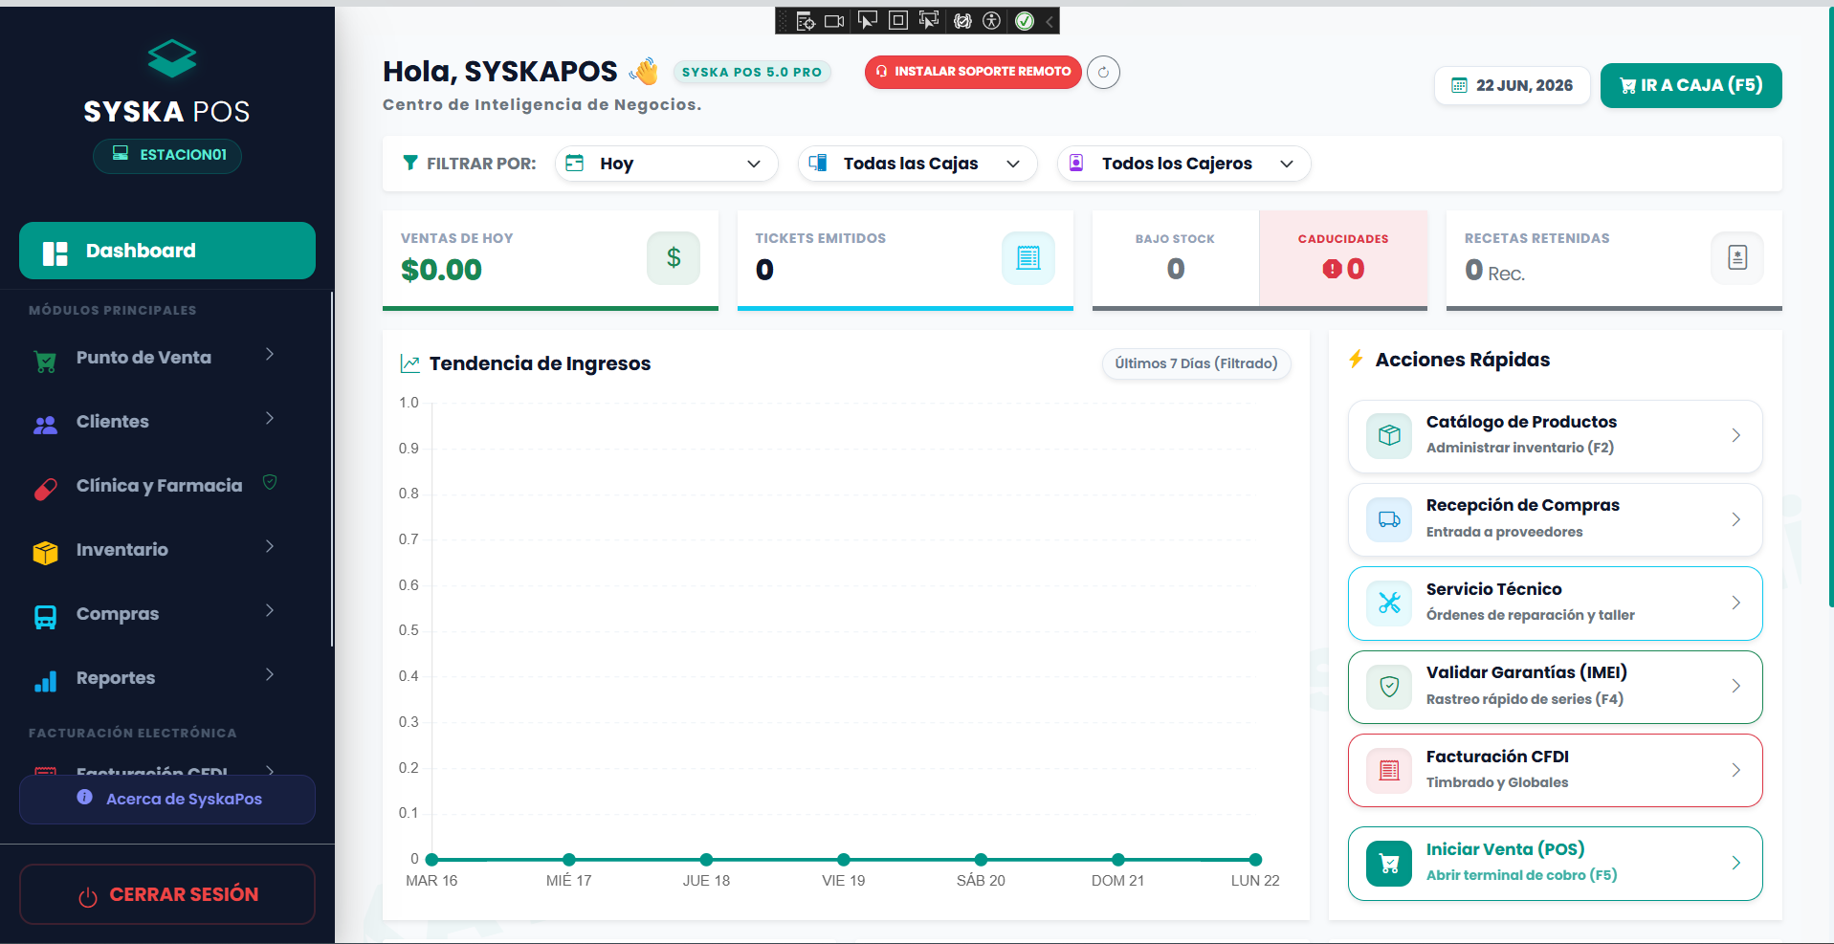Open Servicio Técnico quick action
Viewport: 1834px width, 944px height.
[1555, 604]
